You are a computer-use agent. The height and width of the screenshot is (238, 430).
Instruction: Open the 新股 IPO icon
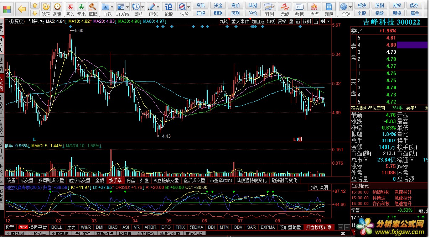[329, 9]
